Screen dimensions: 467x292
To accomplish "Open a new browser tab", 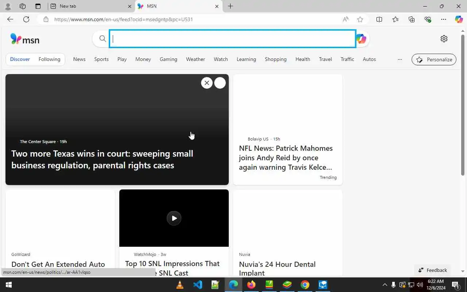I will tap(230, 6).
